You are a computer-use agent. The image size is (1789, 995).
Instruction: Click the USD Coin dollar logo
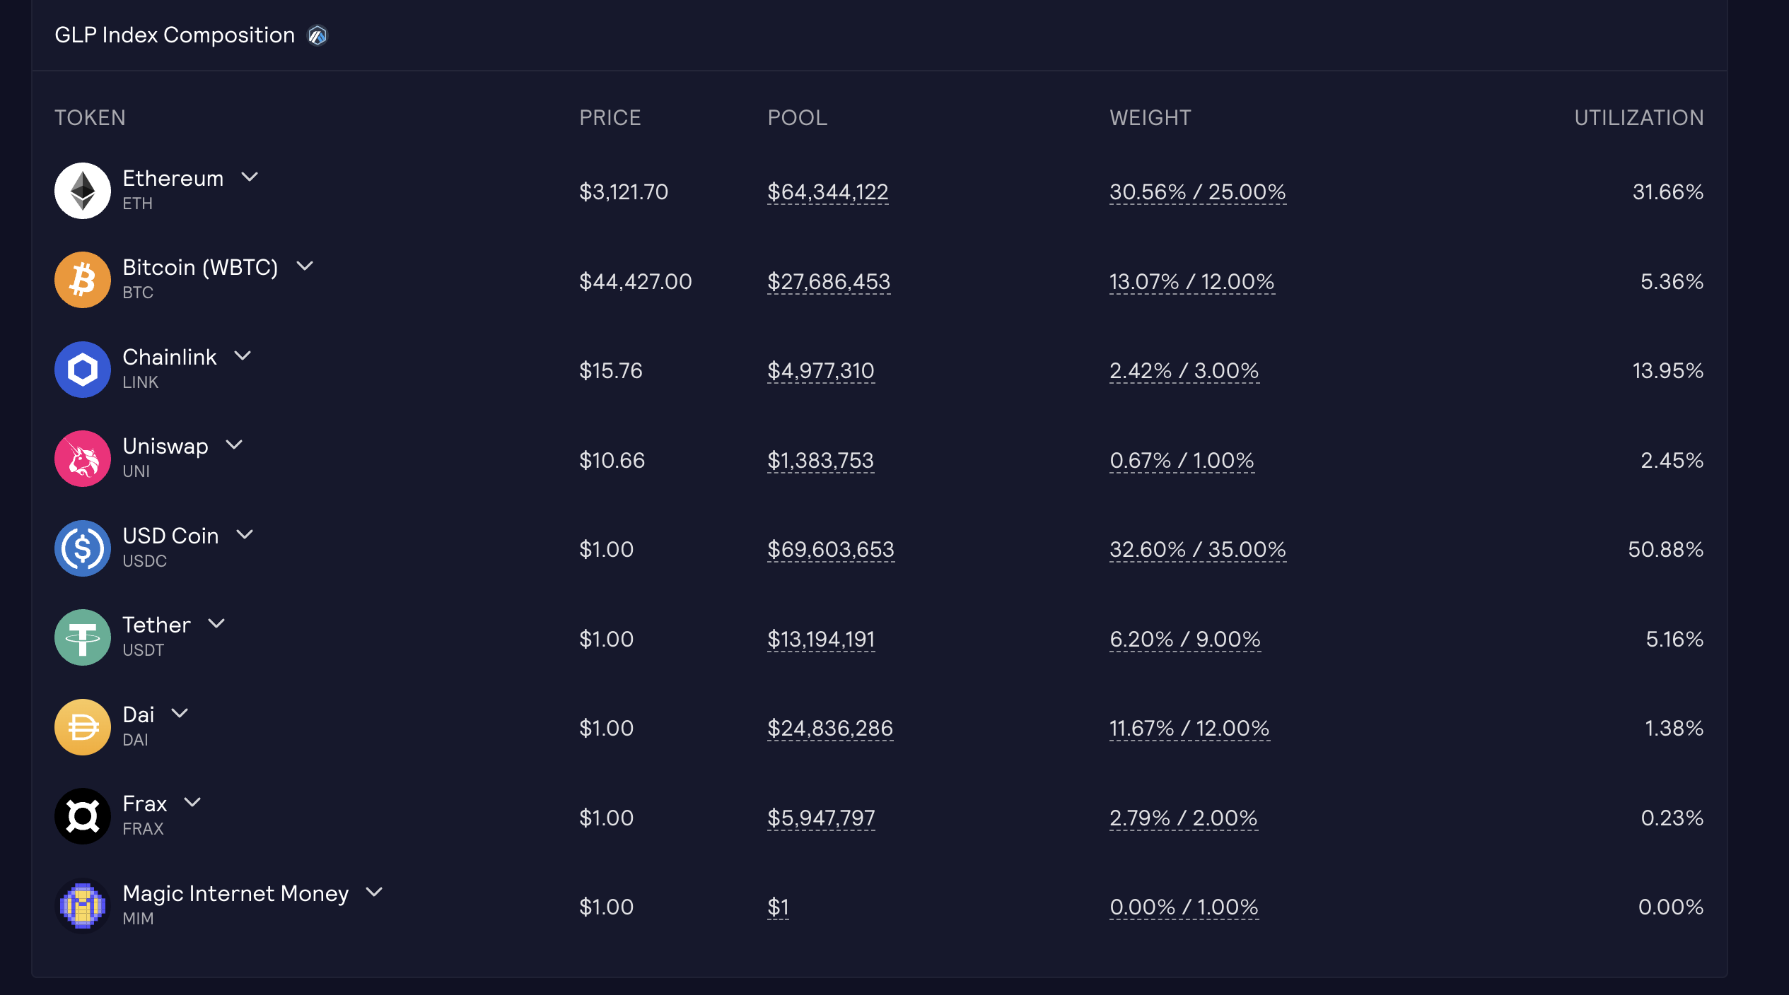point(83,548)
